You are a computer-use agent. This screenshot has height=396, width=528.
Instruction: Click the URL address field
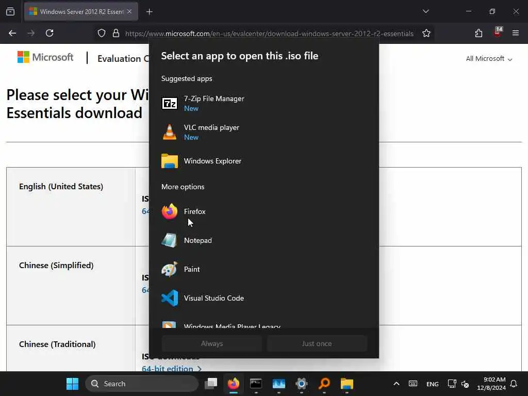269,34
